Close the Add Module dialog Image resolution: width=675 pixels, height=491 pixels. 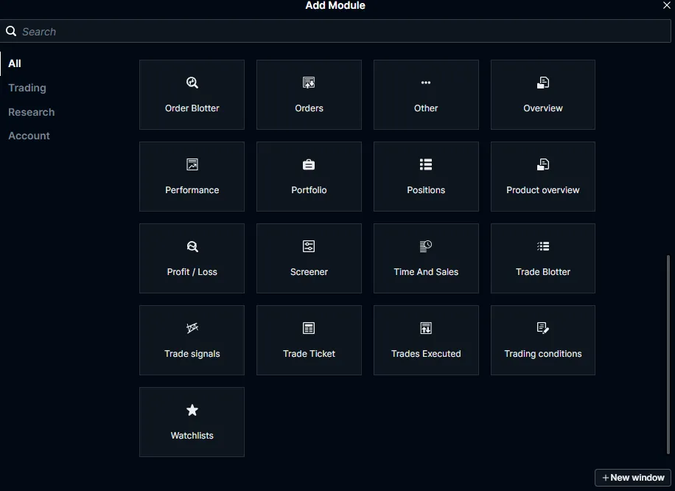(x=667, y=5)
